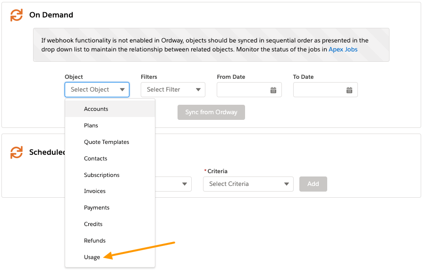
Task: Click the On Demand sync icon
Action: [x=17, y=15]
